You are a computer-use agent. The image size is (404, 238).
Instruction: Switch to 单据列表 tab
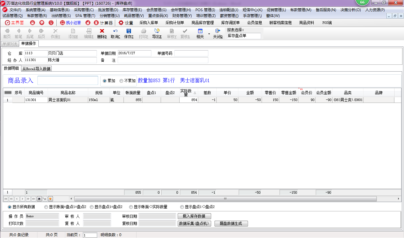[10, 44]
